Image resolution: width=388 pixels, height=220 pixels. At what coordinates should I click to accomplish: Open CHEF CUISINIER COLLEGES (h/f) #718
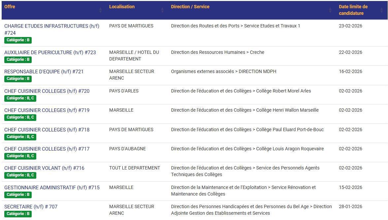pyautogui.click(x=47, y=129)
